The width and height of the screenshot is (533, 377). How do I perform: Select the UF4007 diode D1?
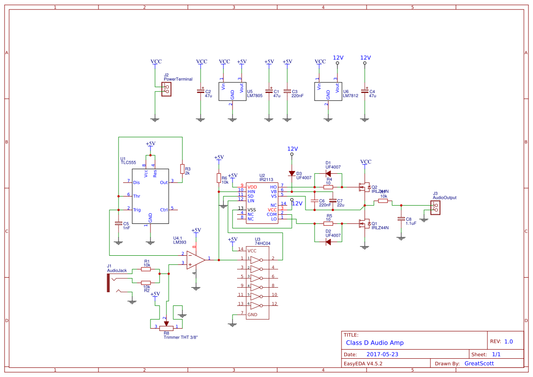tap(329, 173)
